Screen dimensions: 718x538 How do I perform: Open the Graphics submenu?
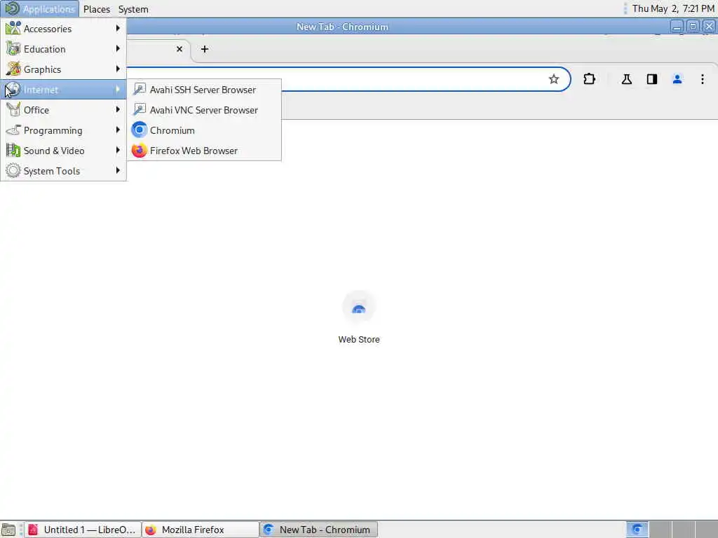[x=63, y=69]
